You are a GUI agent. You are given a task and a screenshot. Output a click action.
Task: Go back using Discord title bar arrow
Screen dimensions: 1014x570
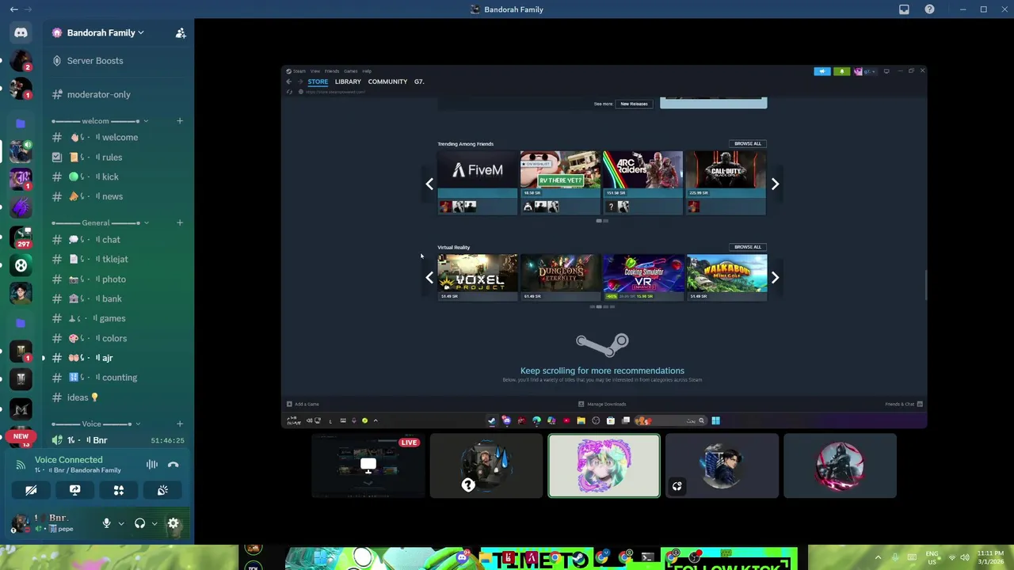tap(13, 9)
